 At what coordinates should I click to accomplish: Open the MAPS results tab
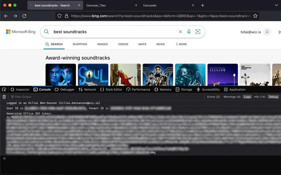pos(142,44)
